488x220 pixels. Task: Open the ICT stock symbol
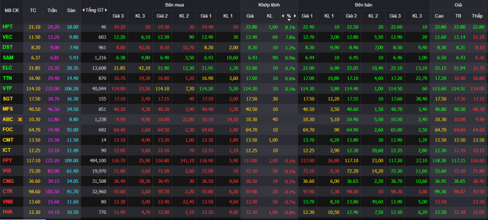coord(7,150)
